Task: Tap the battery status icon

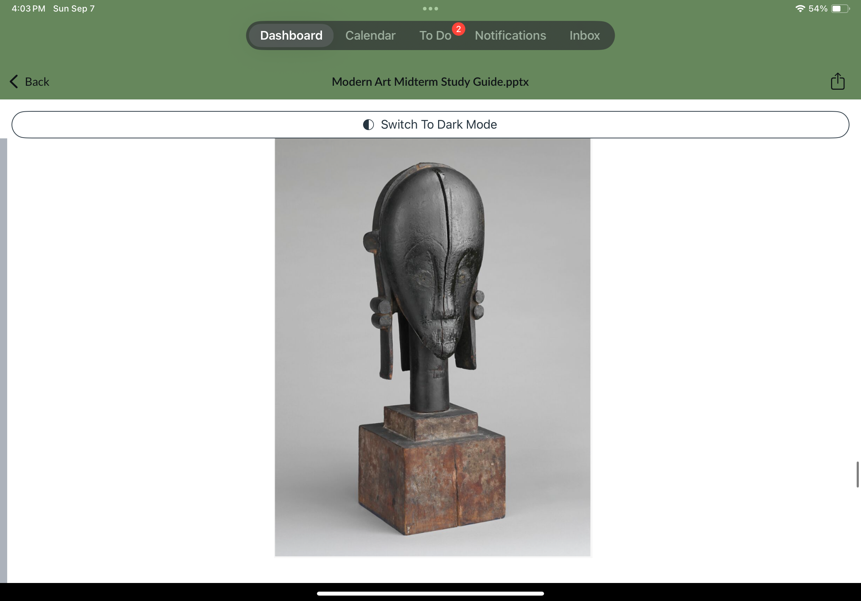Action: pyautogui.click(x=840, y=9)
